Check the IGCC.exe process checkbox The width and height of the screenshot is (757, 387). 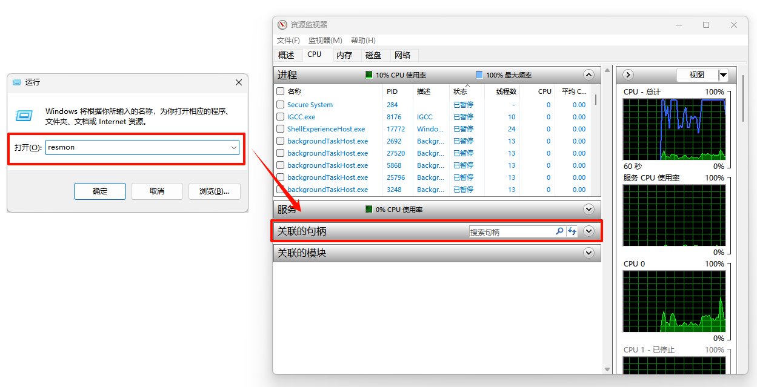tap(280, 117)
